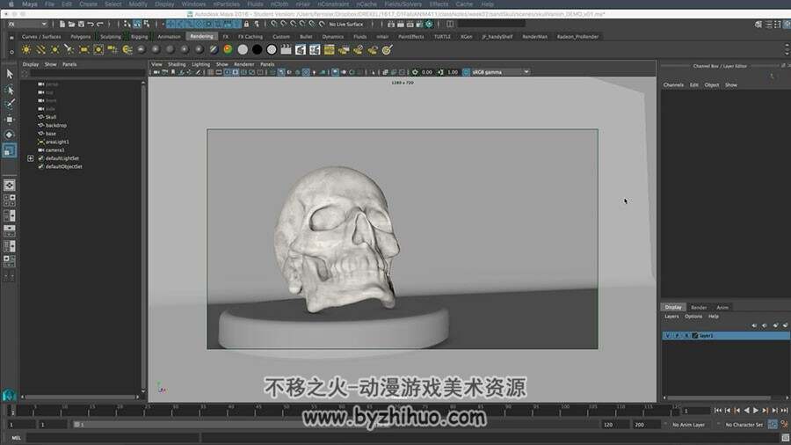Toggle display type box of layer1
Image resolution: width=791 pixels, height=445 pixels.
click(686, 336)
